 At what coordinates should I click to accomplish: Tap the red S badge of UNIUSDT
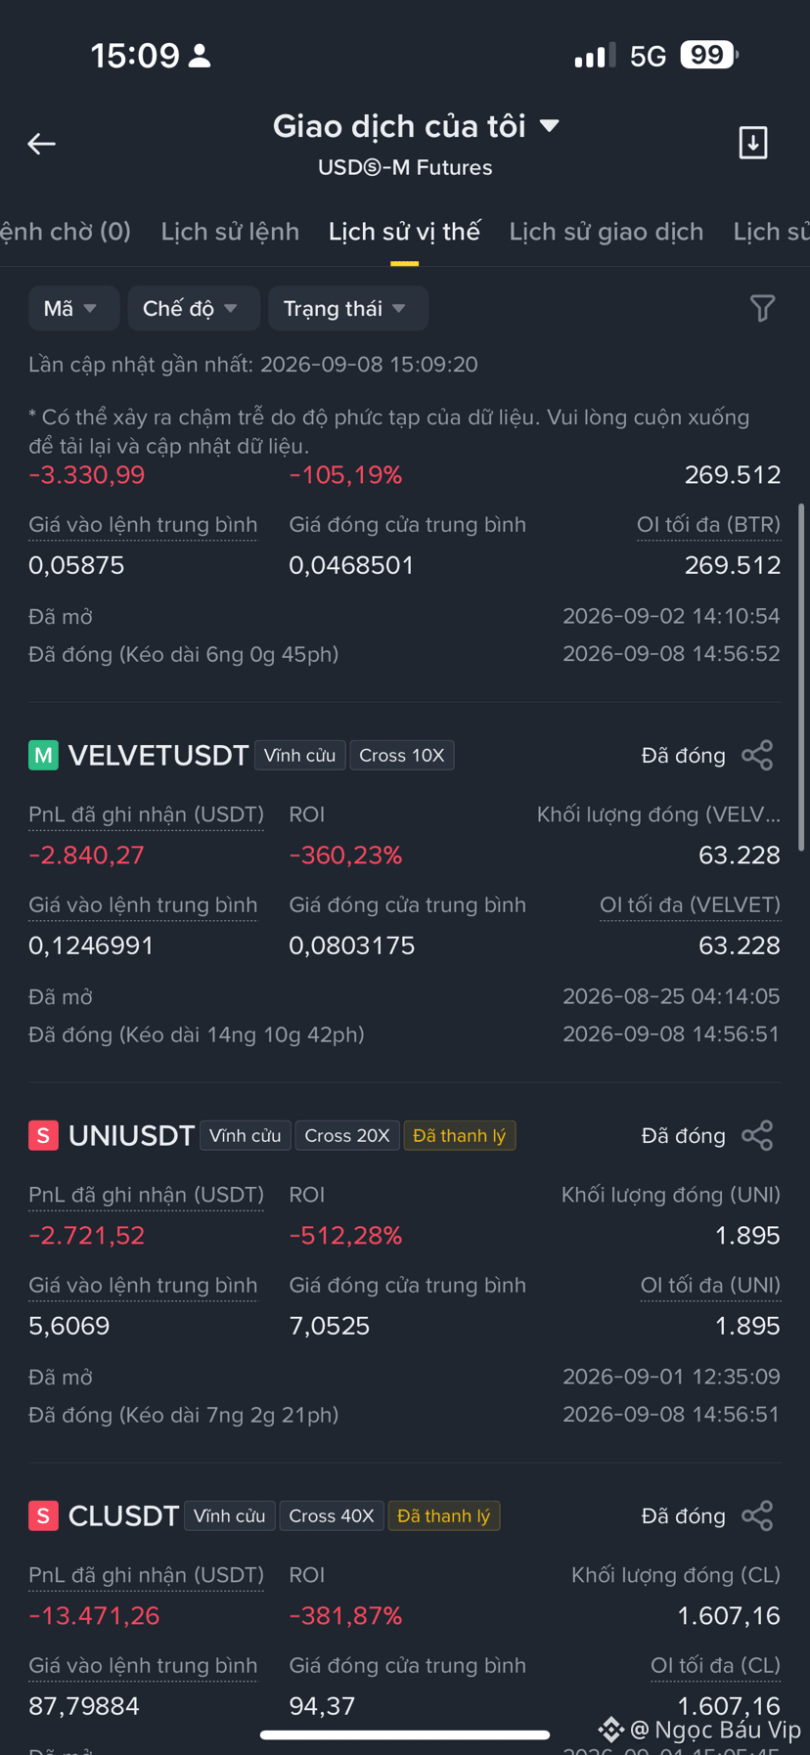(x=43, y=1136)
